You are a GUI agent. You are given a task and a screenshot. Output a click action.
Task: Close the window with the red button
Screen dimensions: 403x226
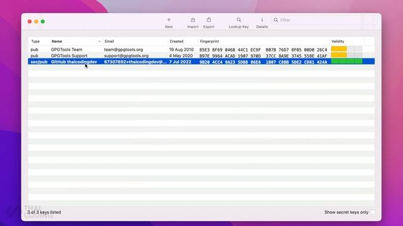pyautogui.click(x=30, y=21)
